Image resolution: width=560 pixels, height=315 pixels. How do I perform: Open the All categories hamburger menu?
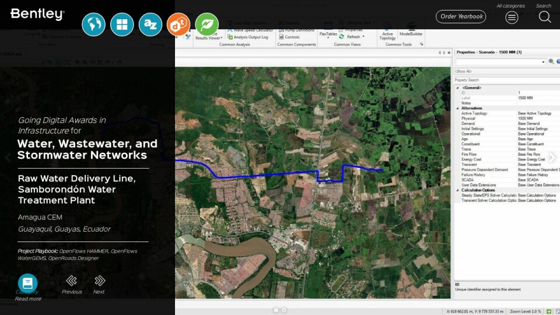[x=512, y=17]
